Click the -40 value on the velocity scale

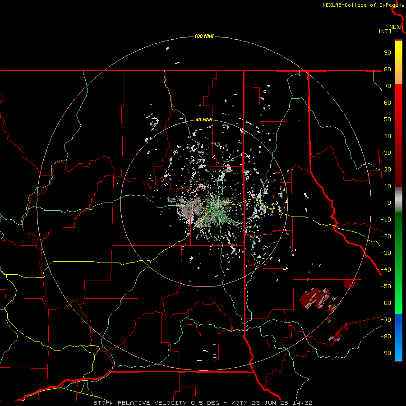pos(386,270)
